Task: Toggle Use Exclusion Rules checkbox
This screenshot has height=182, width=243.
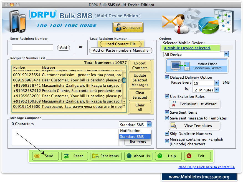Action: click(x=167, y=96)
